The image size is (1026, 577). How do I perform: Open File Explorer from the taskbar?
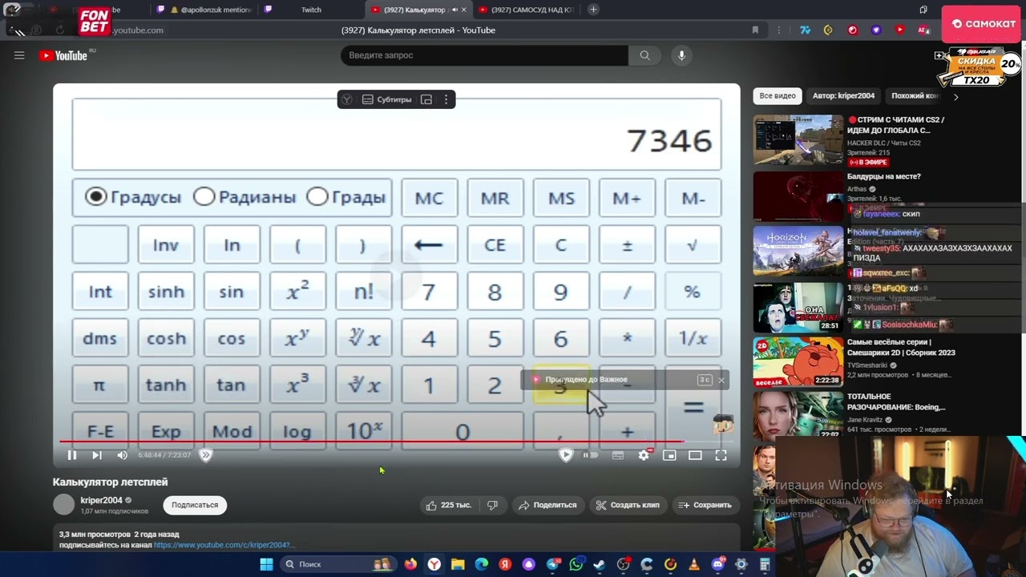pyautogui.click(x=458, y=564)
